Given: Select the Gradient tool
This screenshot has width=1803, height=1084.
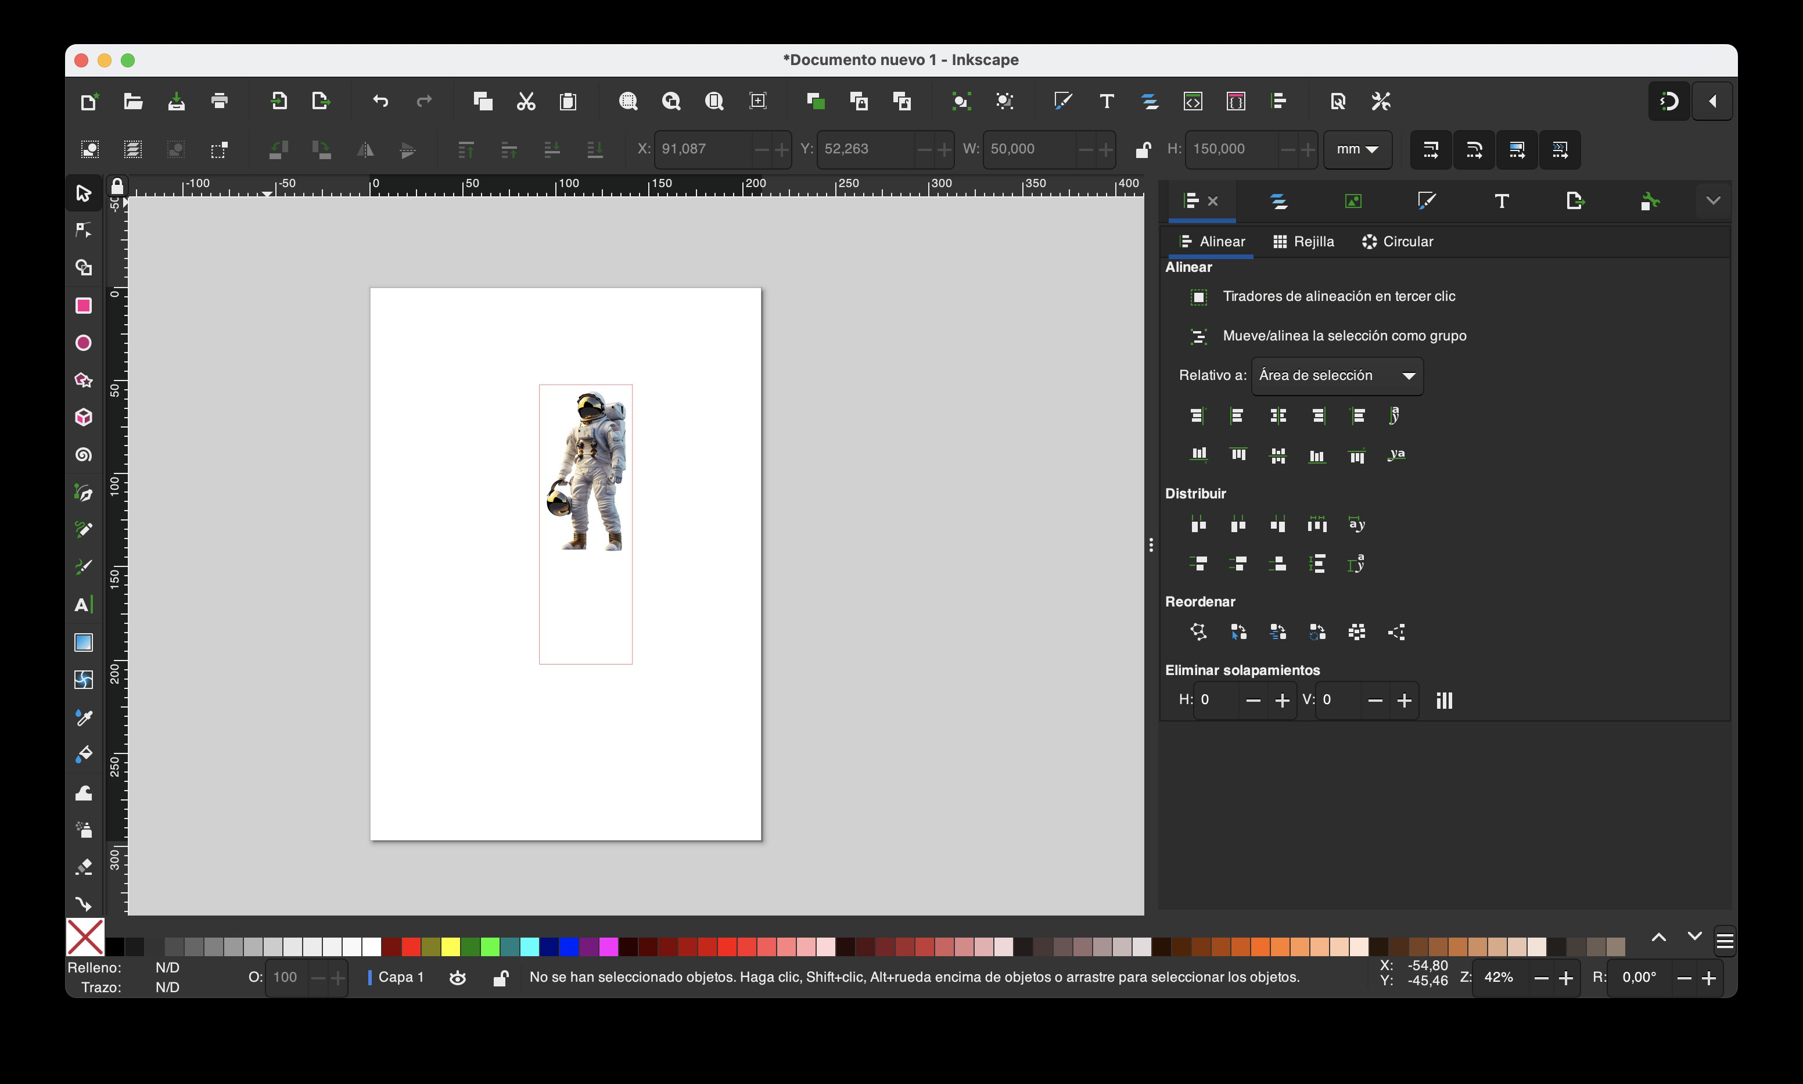Looking at the screenshot, I should tap(83, 642).
